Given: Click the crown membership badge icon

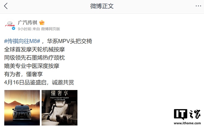Looking at the screenshot, I should 42,22.
